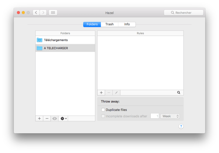This screenshot has width=219, height=153.
Task: Select the Folders tab
Action: click(92, 24)
